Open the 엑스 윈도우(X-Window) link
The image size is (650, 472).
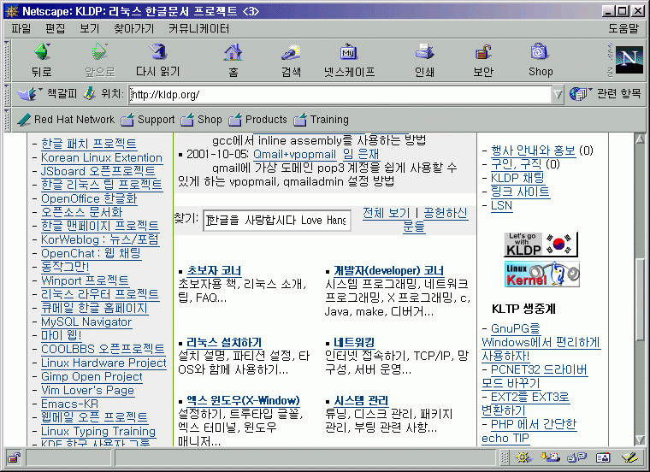tap(243, 400)
